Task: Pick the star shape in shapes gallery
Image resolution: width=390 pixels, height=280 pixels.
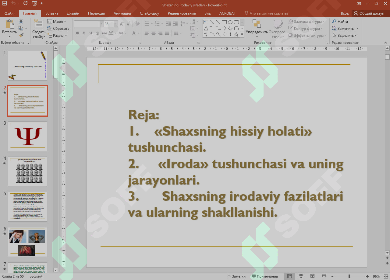Action: tap(236, 34)
